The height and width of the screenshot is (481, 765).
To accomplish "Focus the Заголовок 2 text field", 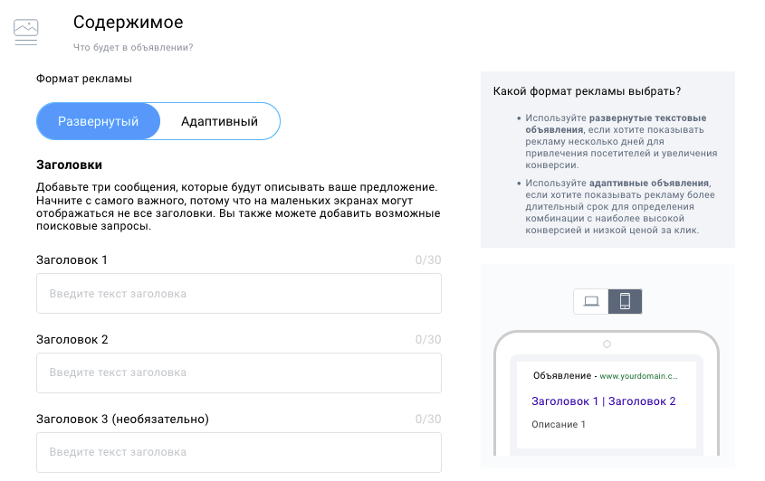I will click(x=239, y=373).
